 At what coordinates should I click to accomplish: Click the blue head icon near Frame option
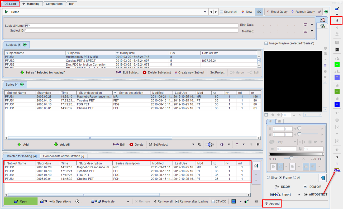tap(322, 178)
